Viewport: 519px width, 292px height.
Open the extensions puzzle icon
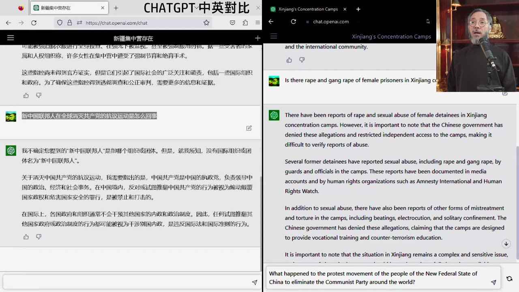click(245, 23)
